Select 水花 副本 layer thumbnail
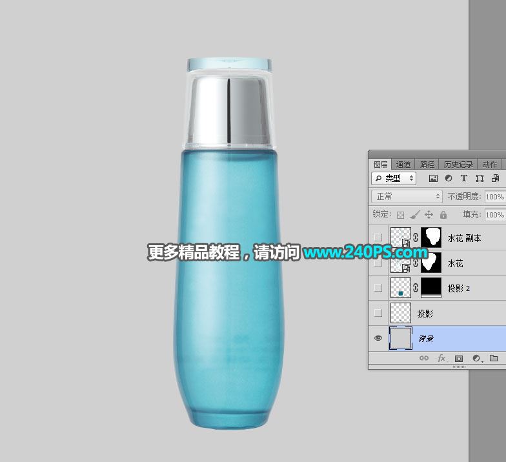Screen dimensions: 506x462 point(400,237)
